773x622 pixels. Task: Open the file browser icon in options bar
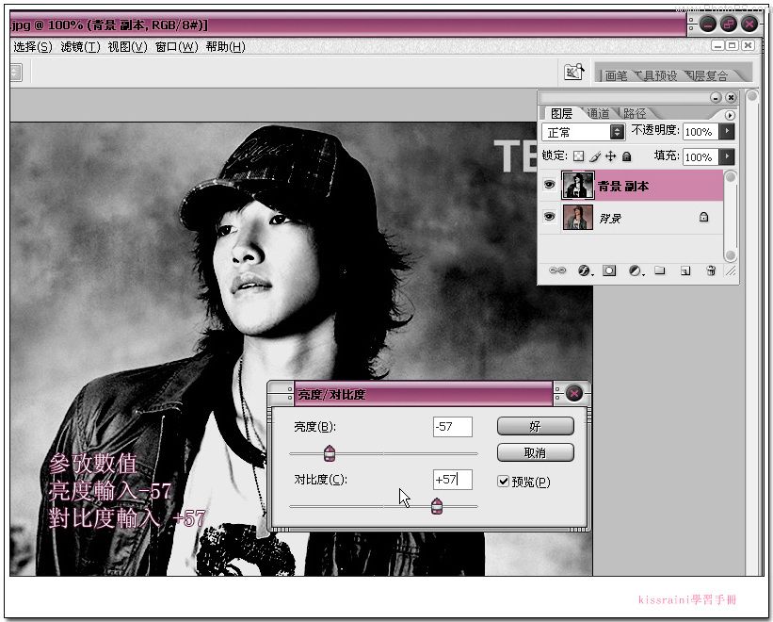pyautogui.click(x=573, y=73)
